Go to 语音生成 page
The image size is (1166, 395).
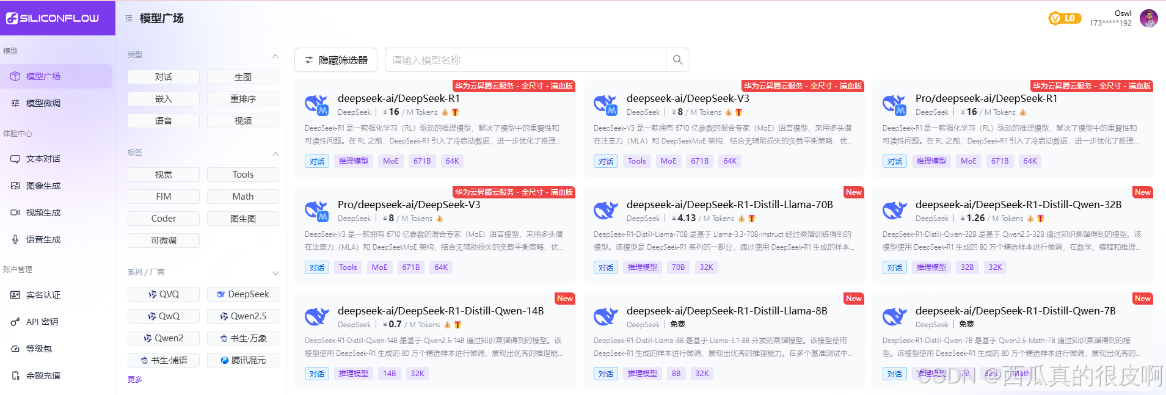click(x=56, y=239)
